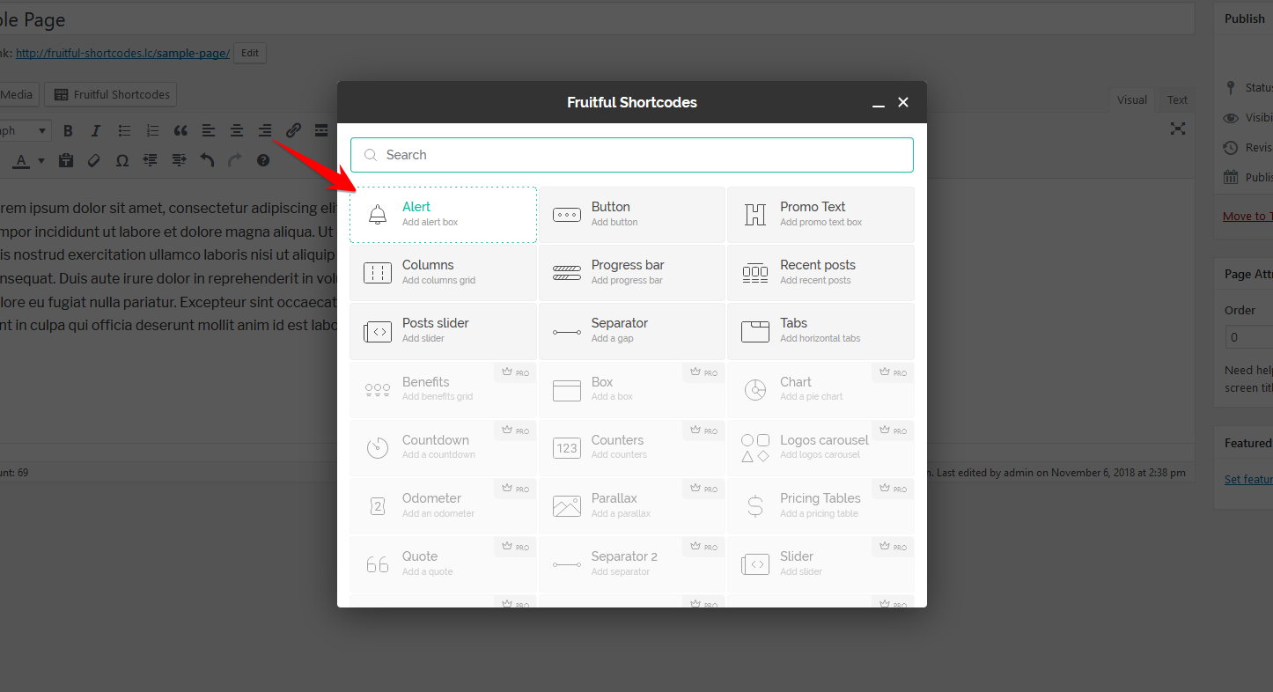
Task: Click the Countdown PRO shortcode card
Action: (x=443, y=447)
